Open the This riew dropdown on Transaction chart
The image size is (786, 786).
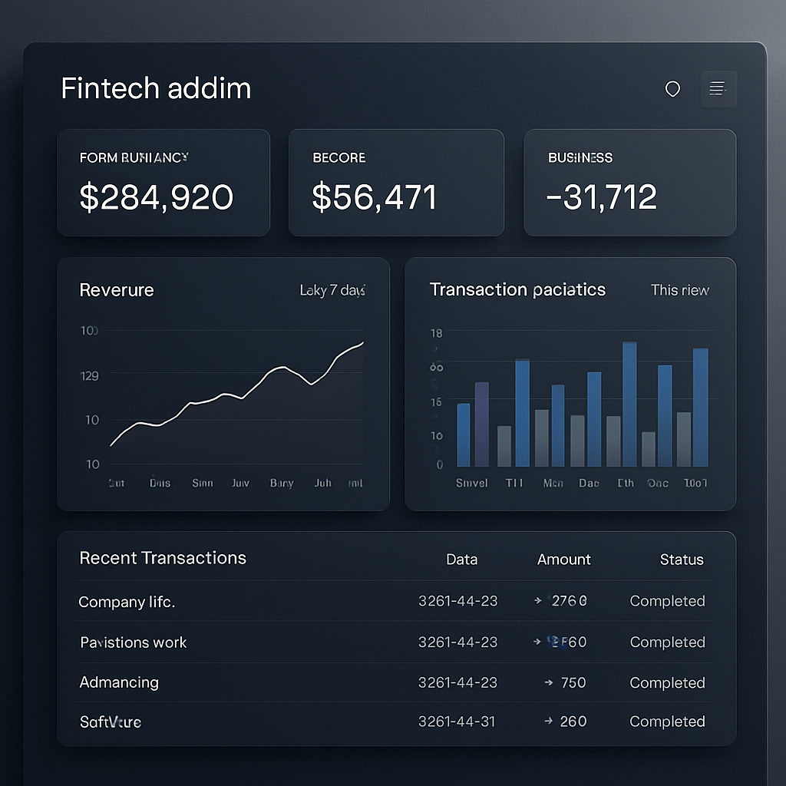click(679, 290)
